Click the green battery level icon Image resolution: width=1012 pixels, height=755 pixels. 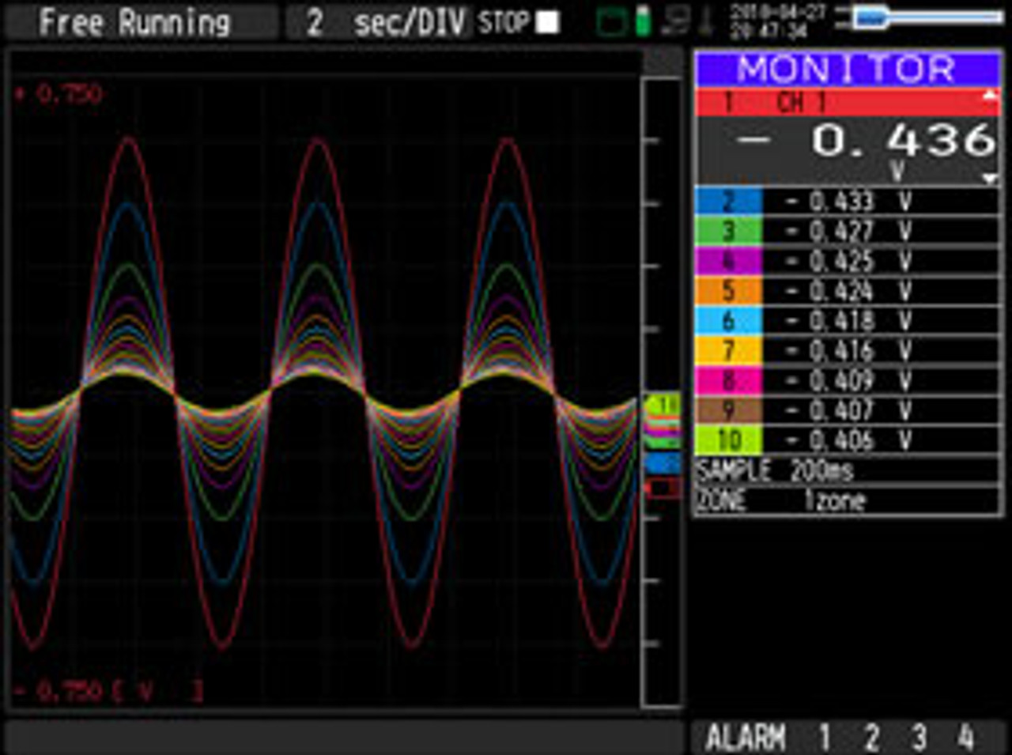644,21
